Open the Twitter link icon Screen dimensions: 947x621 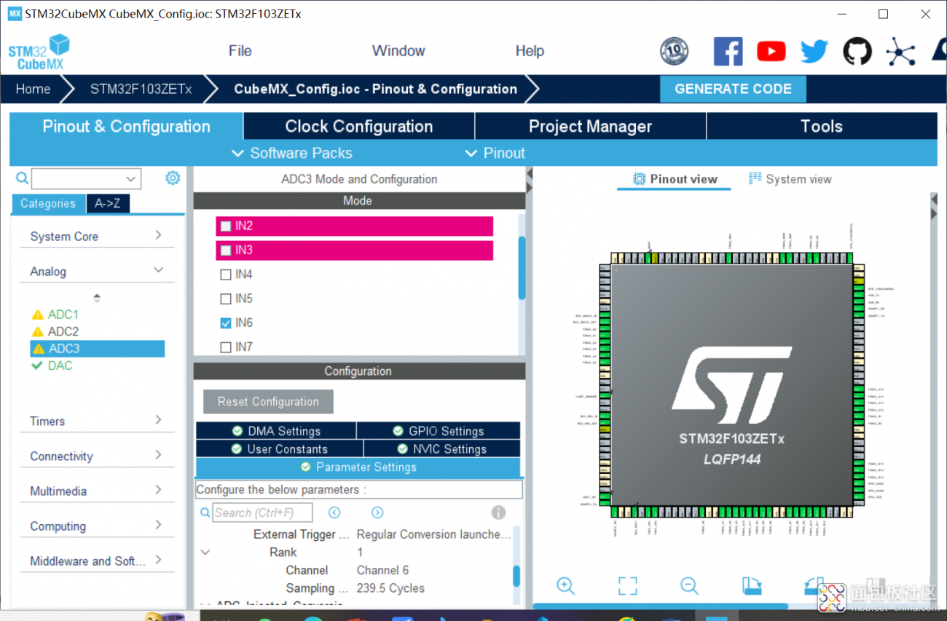tap(814, 51)
